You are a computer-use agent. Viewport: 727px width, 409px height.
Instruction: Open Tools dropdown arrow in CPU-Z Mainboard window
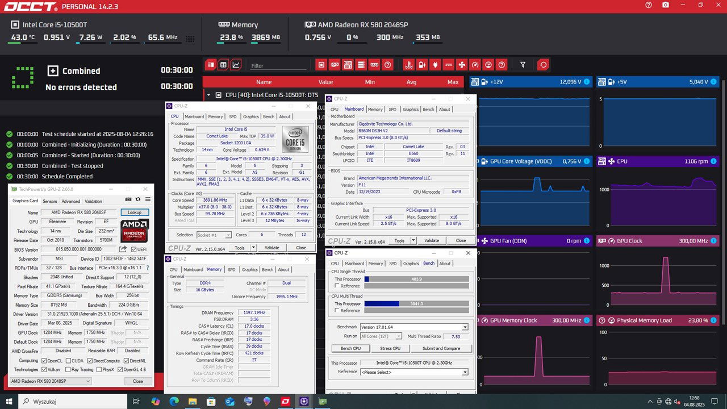click(x=413, y=240)
